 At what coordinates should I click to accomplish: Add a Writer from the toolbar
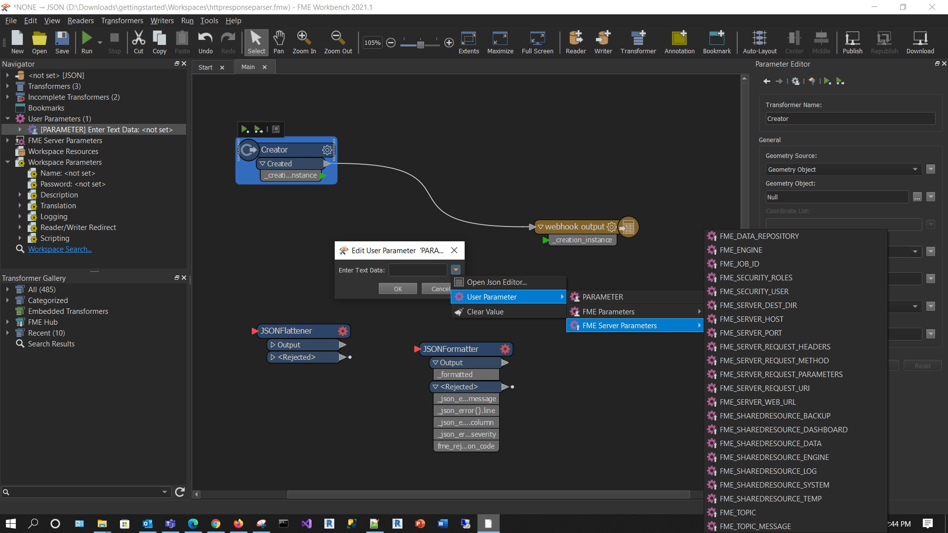[x=603, y=42]
